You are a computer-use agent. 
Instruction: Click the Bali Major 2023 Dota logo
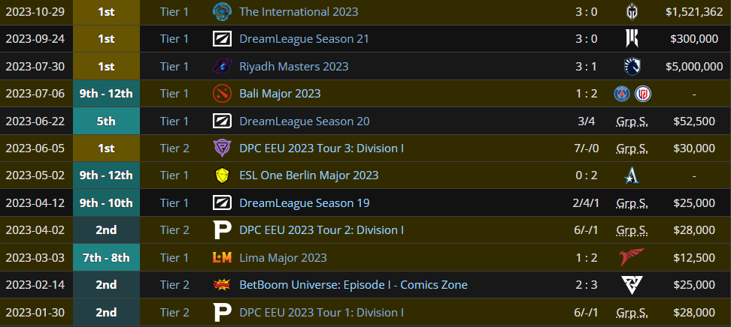pos(223,94)
